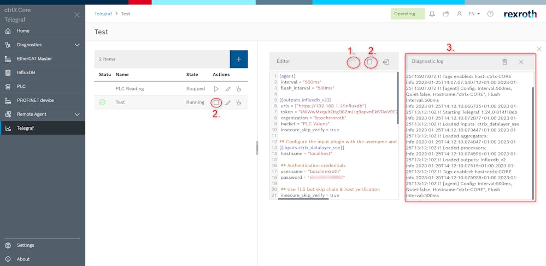Open the notifications bell icon
Viewport: 546px width, 266px height.
click(x=432, y=14)
